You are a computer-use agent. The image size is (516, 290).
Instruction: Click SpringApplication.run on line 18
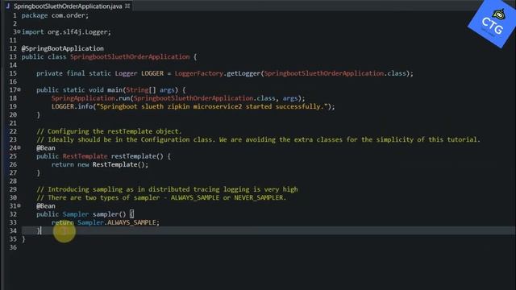tap(91, 98)
